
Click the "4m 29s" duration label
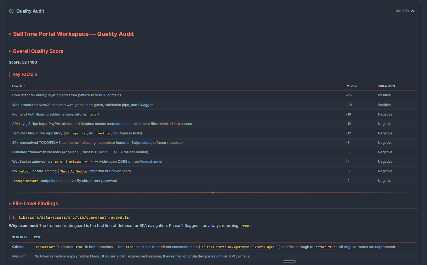tap(402, 11)
